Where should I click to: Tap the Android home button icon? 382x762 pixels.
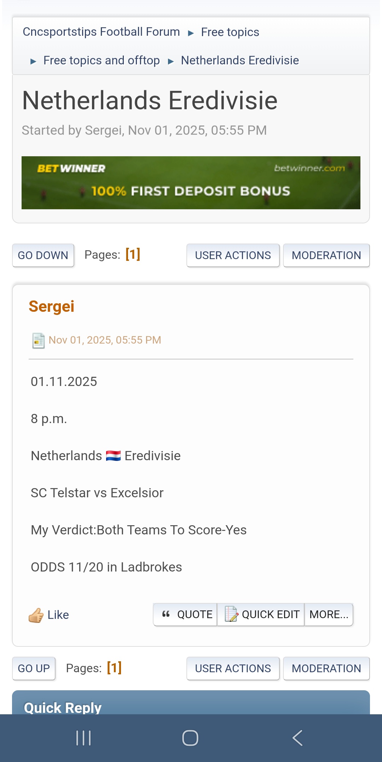[x=190, y=738]
